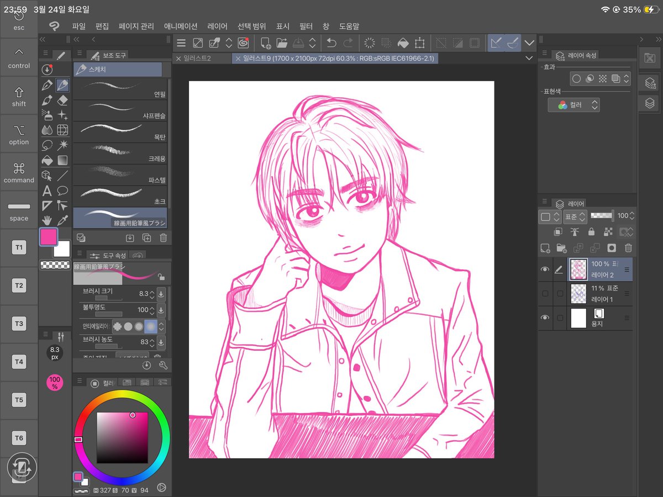Tap the T1 edge key button

point(19,248)
